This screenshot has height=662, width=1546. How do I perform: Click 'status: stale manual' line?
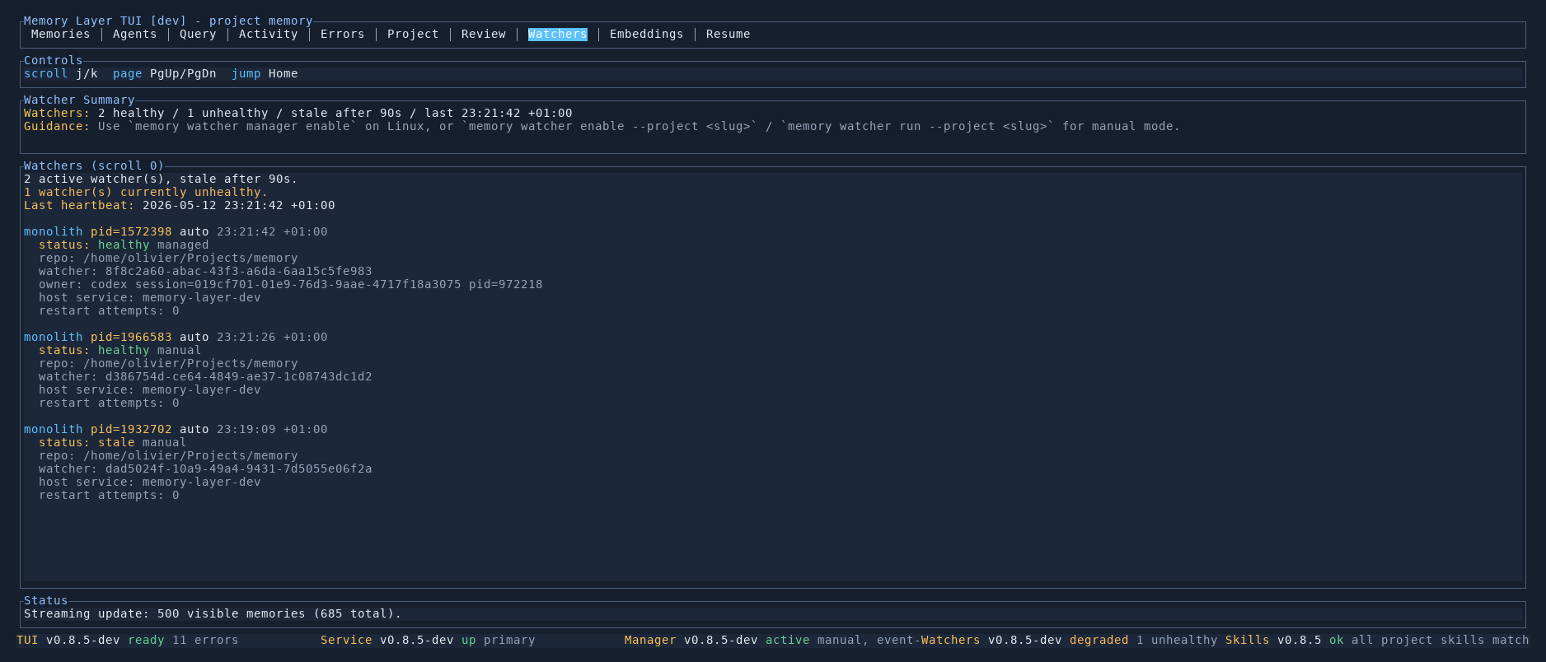tap(112, 442)
